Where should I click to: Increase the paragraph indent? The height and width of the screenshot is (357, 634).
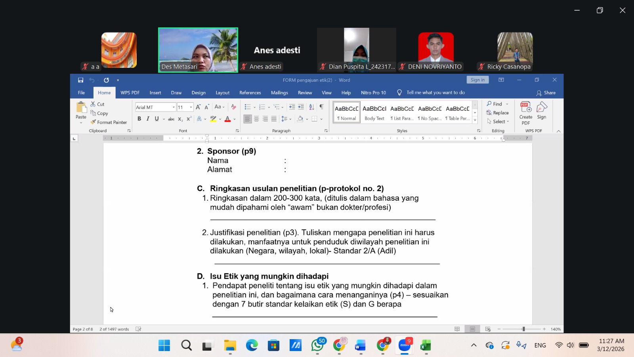[x=301, y=107]
